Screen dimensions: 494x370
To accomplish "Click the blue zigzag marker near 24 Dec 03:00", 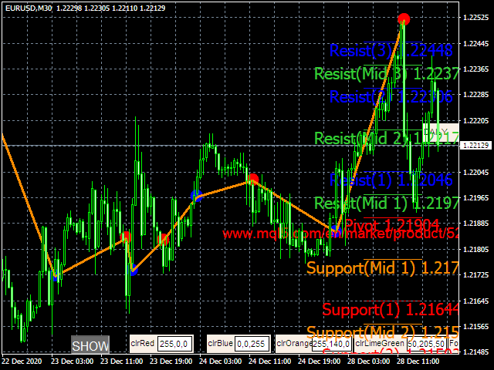I will [197, 196].
